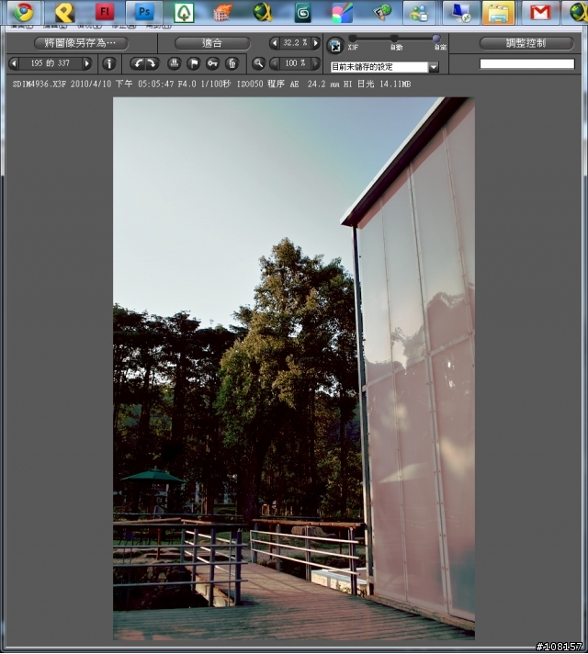Flag the current image as marked
This screenshot has height=654, width=588.
pos(194,63)
